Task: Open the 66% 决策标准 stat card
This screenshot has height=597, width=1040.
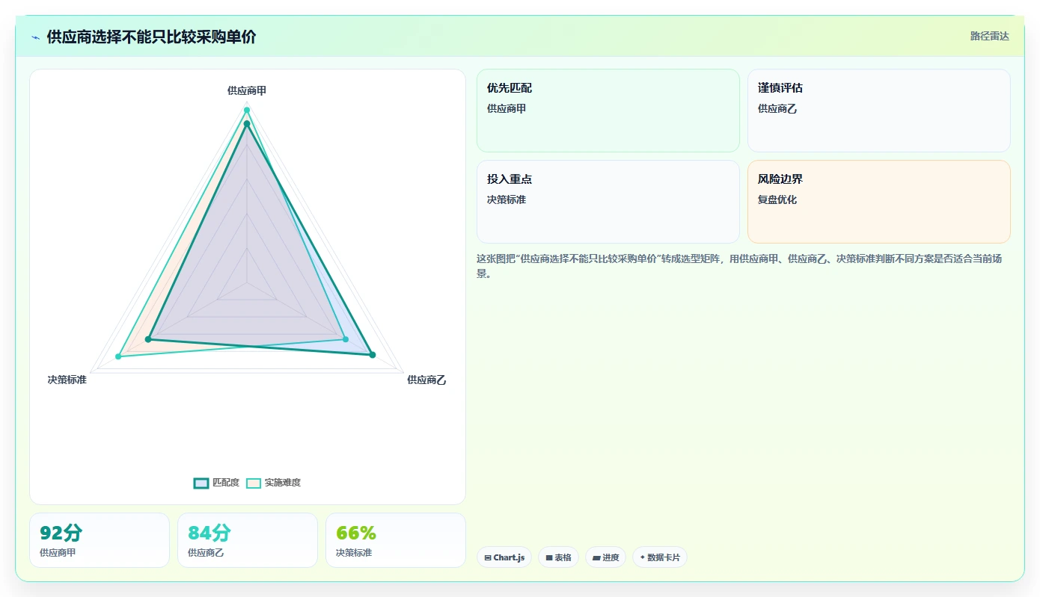Action: pyautogui.click(x=396, y=540)
